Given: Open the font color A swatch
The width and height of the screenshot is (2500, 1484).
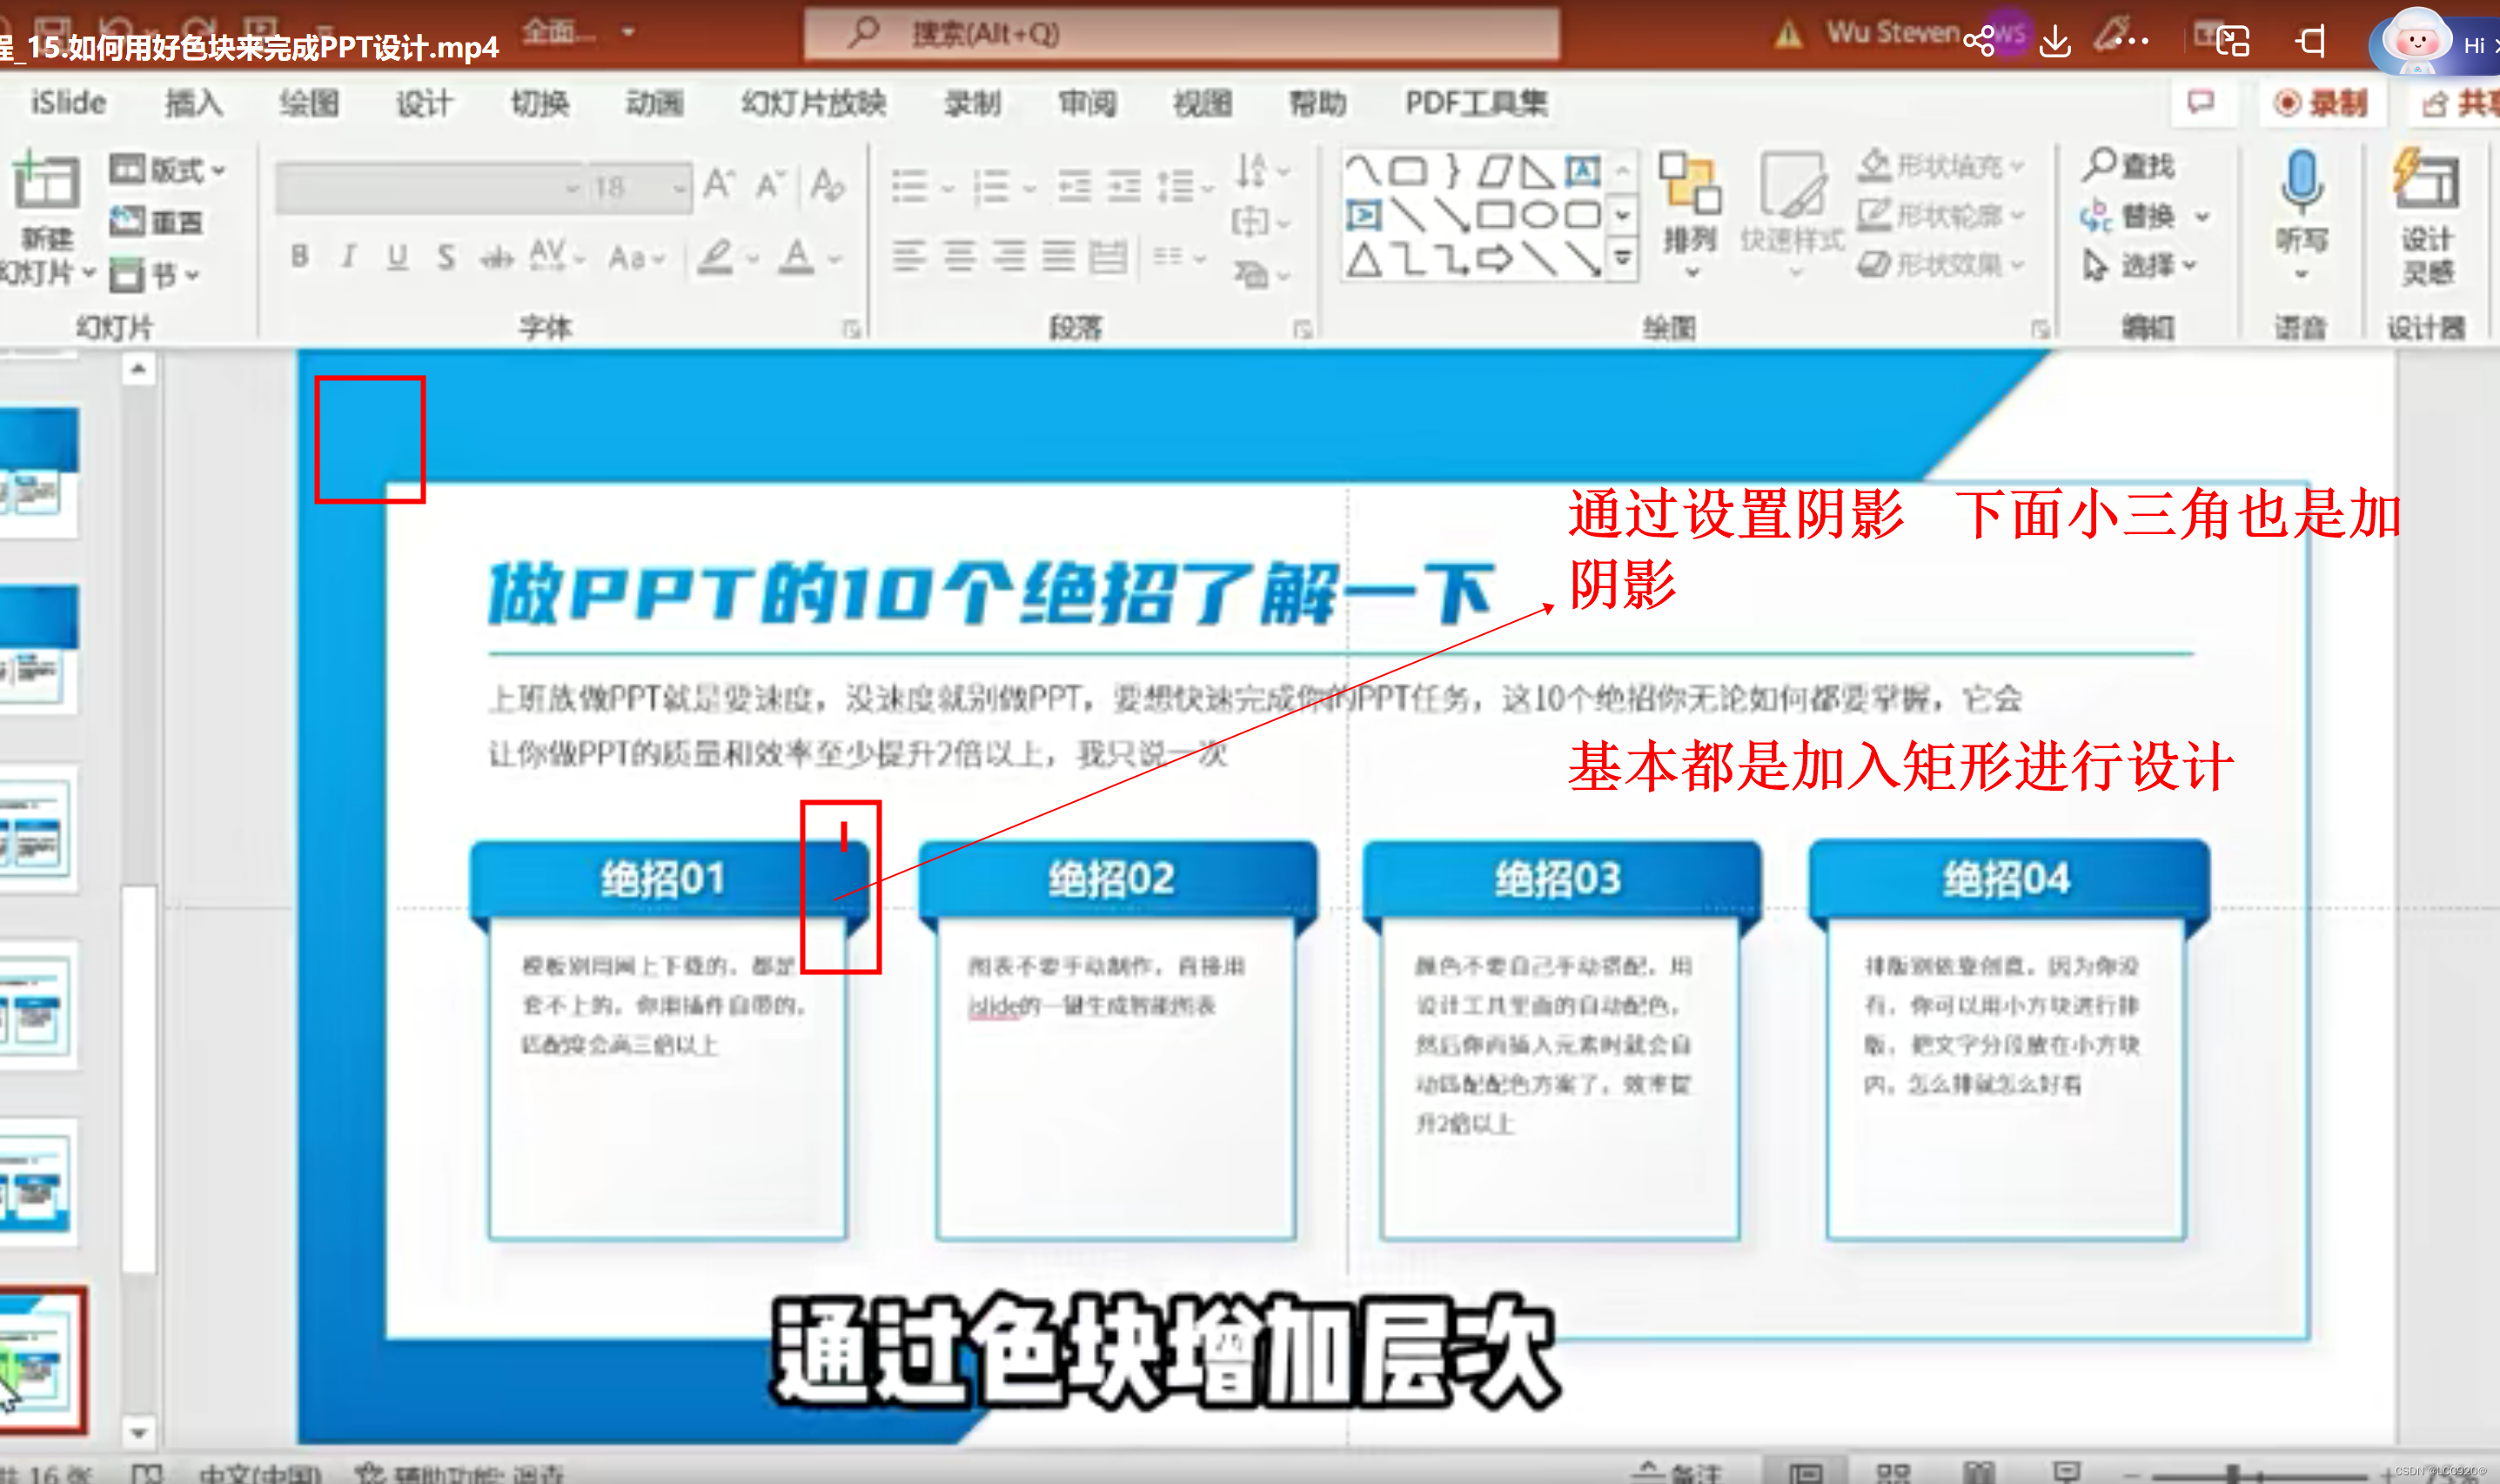Looking at the screenshot, I should pyautogui.click(x=796, y=257).
